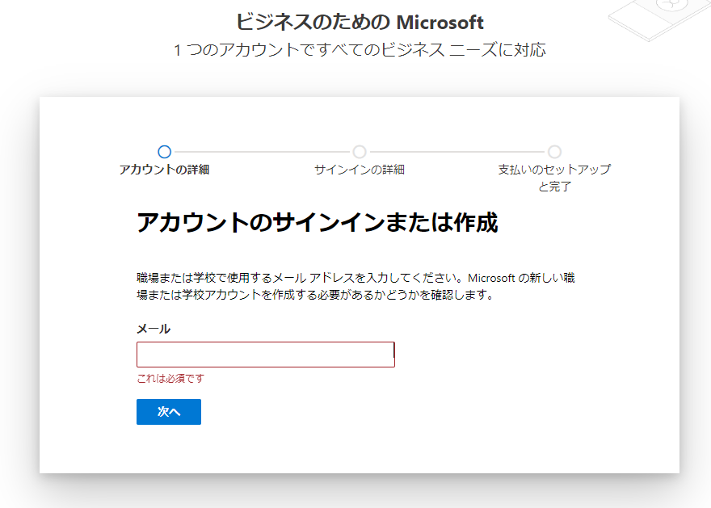Click progress line between first two steps
This screenshot has width=711, height=508.
click(x=262, y=152)
